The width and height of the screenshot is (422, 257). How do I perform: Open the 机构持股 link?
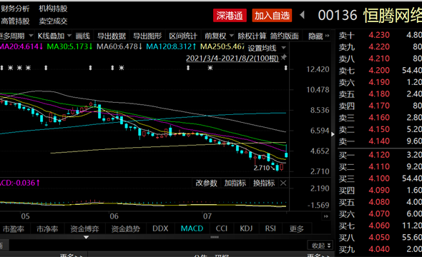pyautogui.click(x=53, y=9)
